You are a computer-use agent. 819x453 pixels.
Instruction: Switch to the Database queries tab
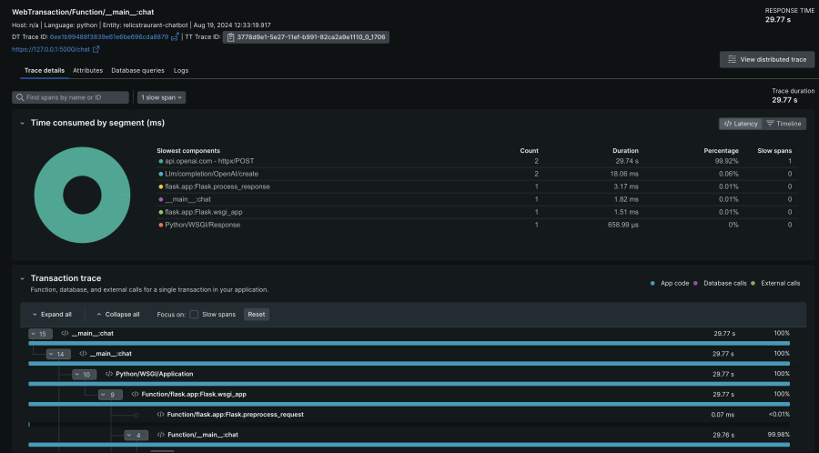(x=137, y=70)
